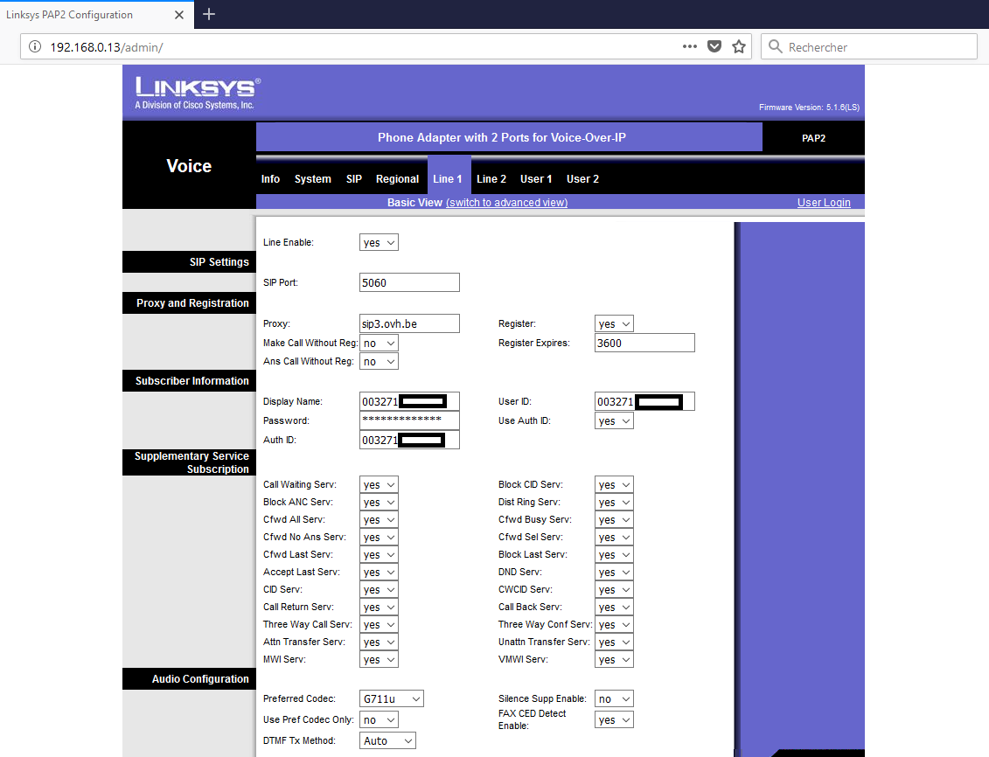Close the Linksys PAP2 Configuration tab
Image resolution: width=989 pixels, height=757 pixels.
tap(179, 15)
